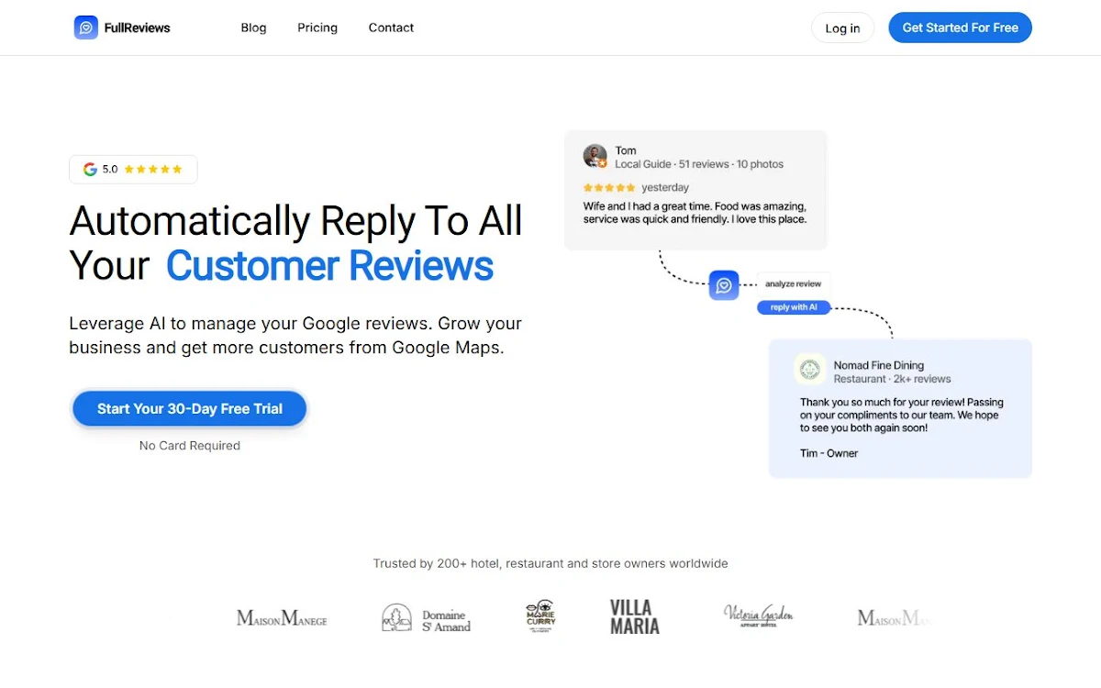Click Tom's reviewer avatar

click(x=595, y=156)
